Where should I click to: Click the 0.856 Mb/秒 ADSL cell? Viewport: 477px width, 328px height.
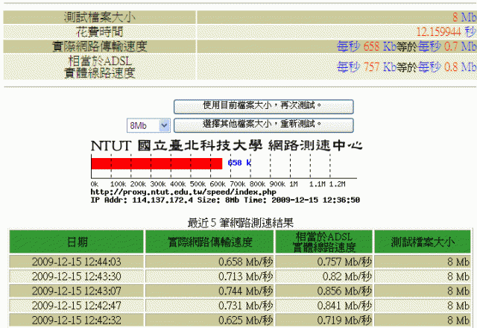point(324,291)
